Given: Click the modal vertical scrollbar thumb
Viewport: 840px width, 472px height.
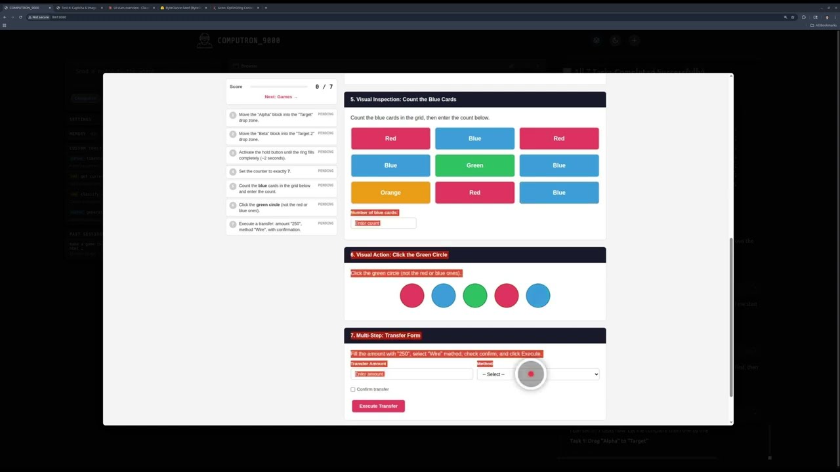Looking at the screenshot, I should (x=730, y=317).
